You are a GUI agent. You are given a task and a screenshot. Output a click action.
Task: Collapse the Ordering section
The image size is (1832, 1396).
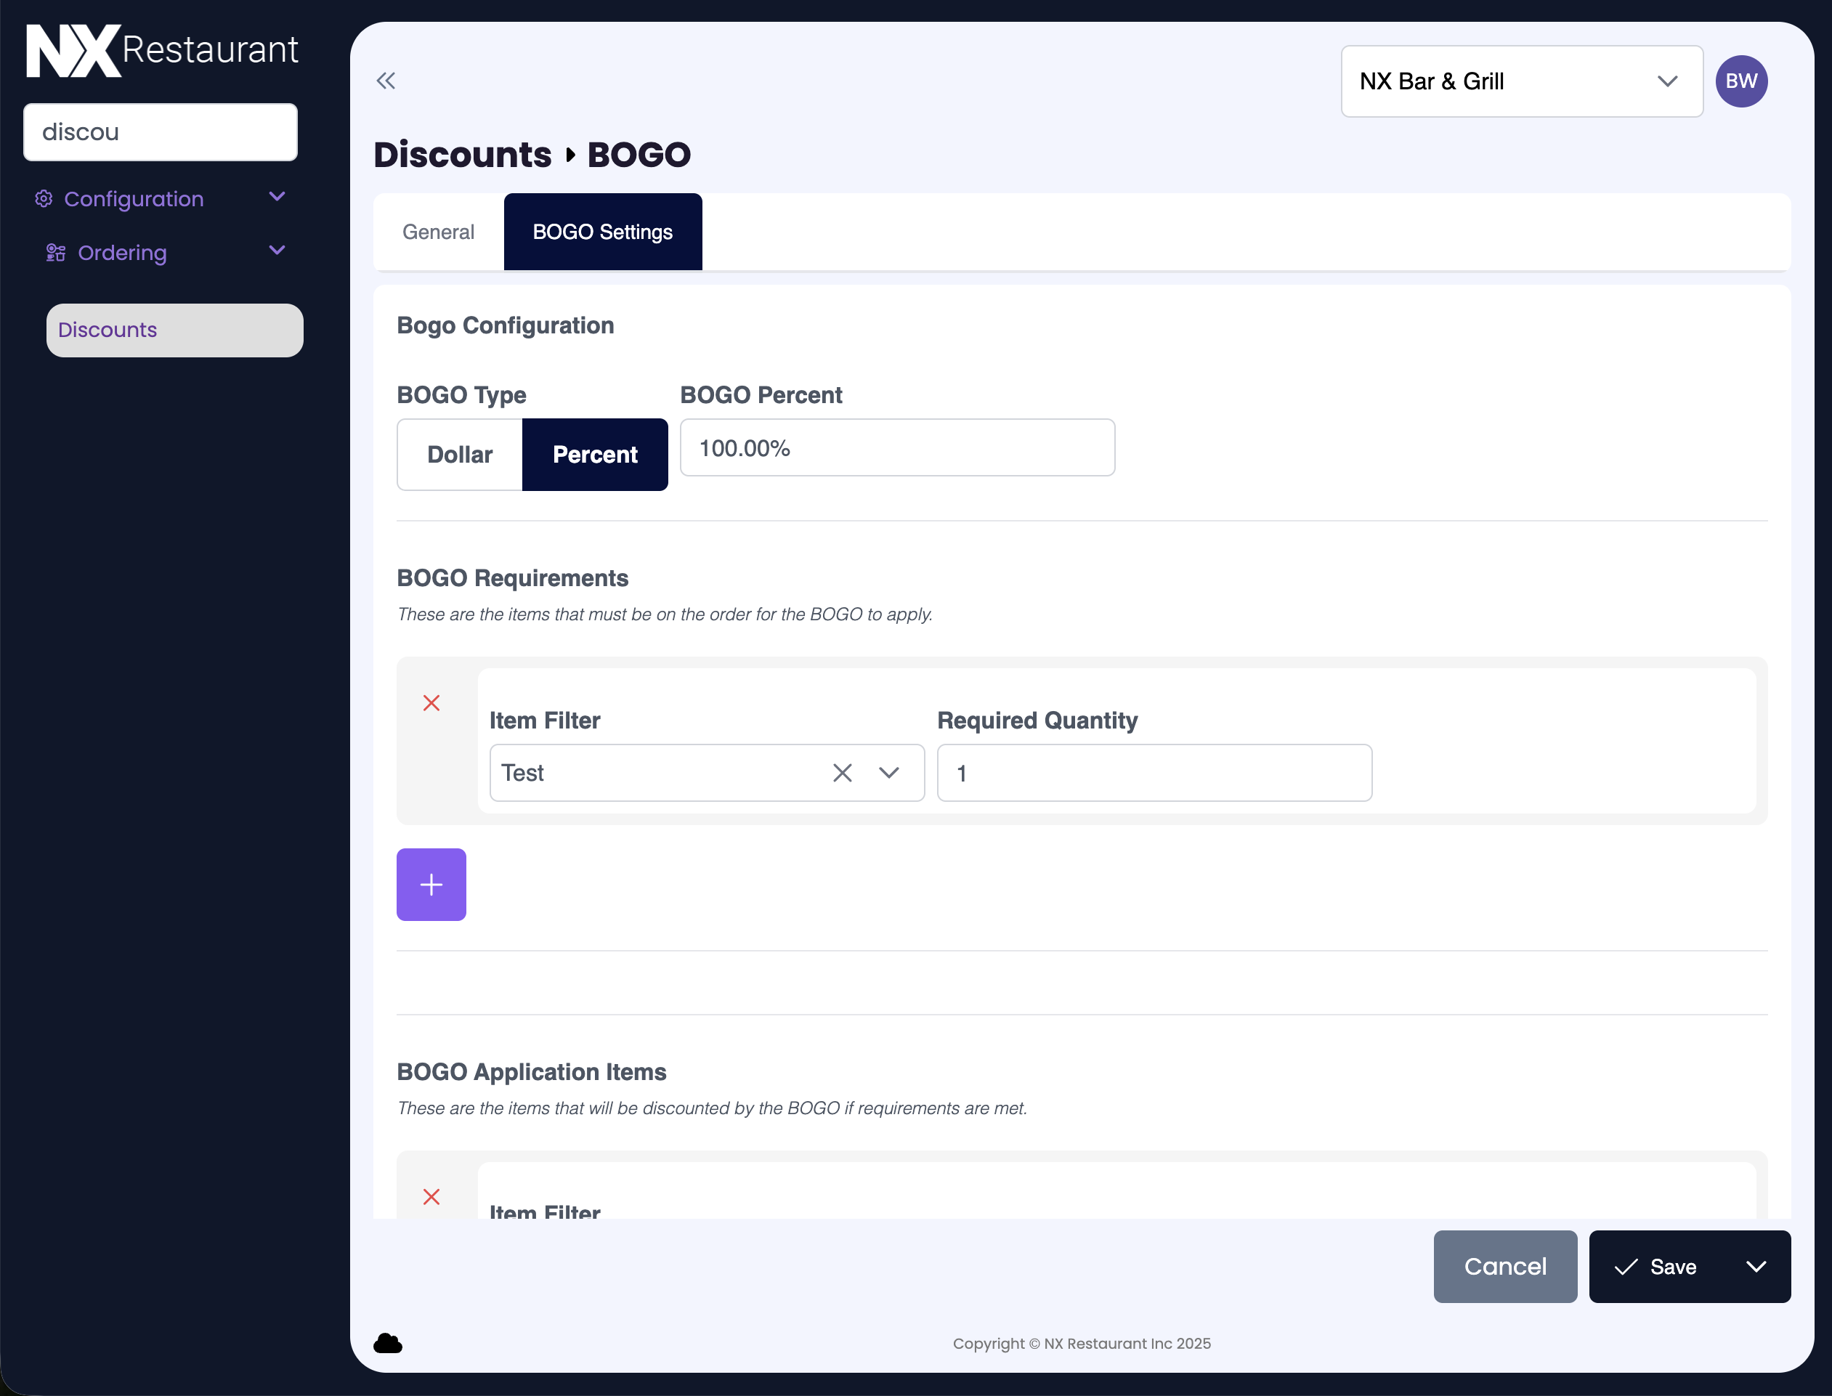click(277, 251)
